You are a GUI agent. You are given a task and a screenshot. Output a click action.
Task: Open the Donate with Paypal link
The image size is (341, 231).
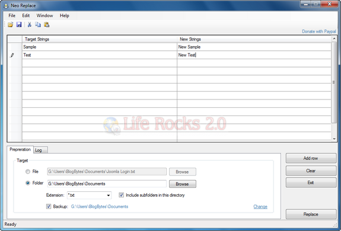319,31
